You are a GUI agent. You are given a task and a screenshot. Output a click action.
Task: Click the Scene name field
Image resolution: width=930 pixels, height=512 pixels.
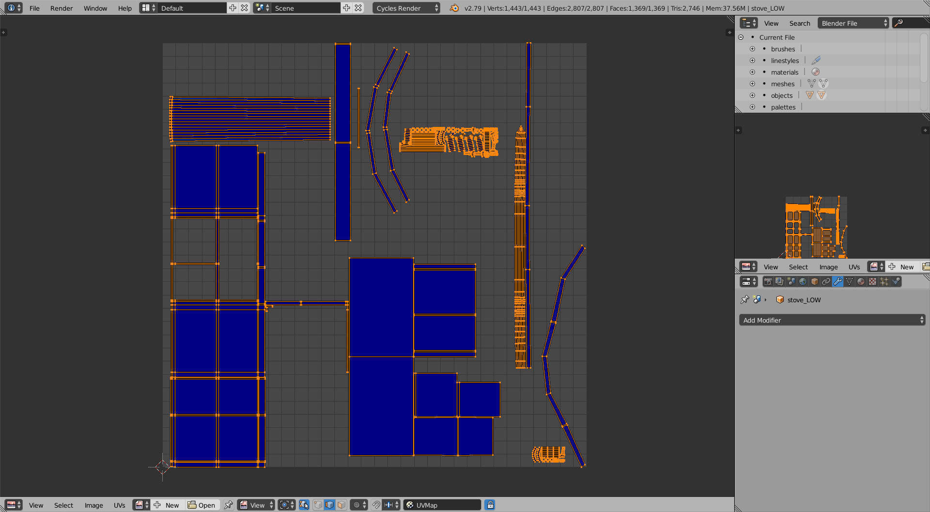coord(306,8)
